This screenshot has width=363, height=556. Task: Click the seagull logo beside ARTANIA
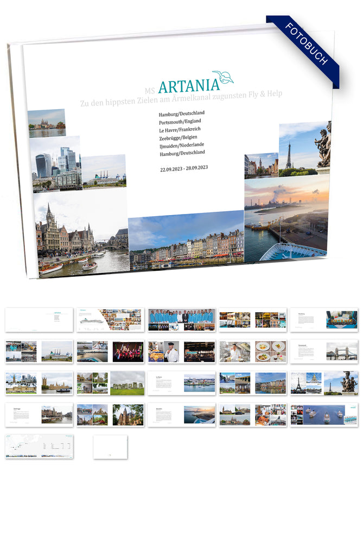pyautogui.click(x=222, y=77)
